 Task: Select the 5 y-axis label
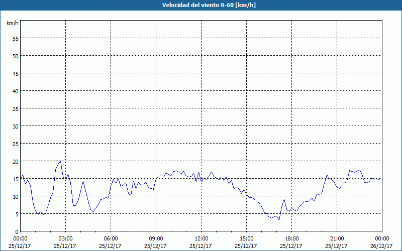(x=17, y=214)
